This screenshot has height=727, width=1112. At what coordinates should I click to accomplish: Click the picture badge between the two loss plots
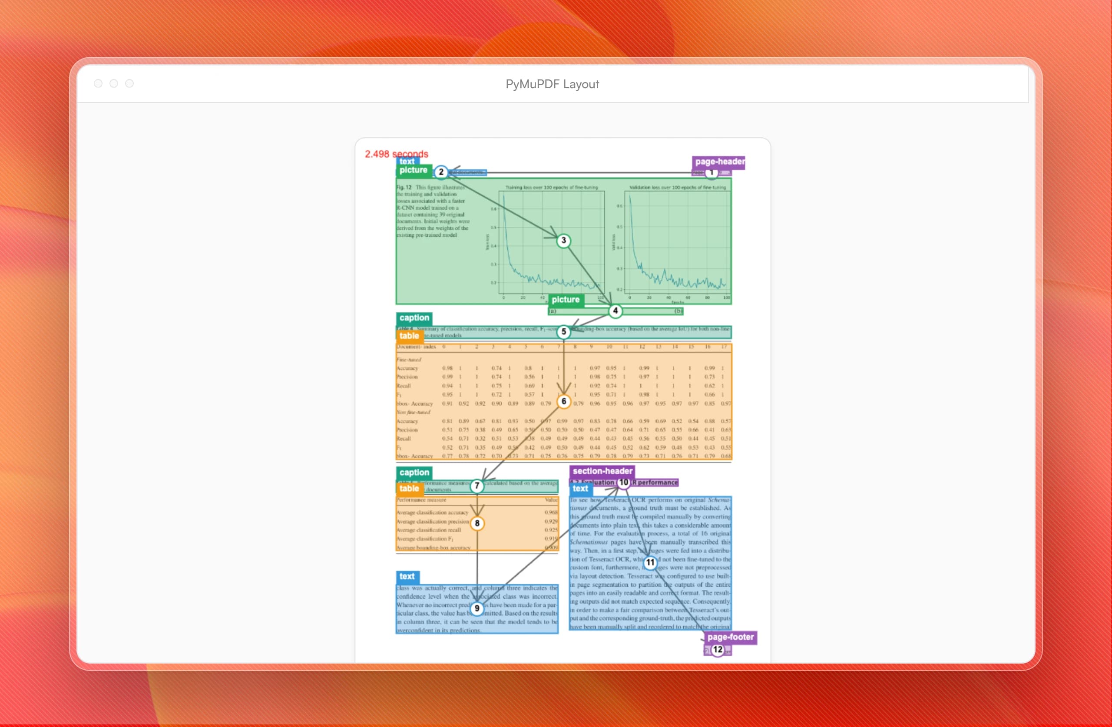(x=566, y=300)
